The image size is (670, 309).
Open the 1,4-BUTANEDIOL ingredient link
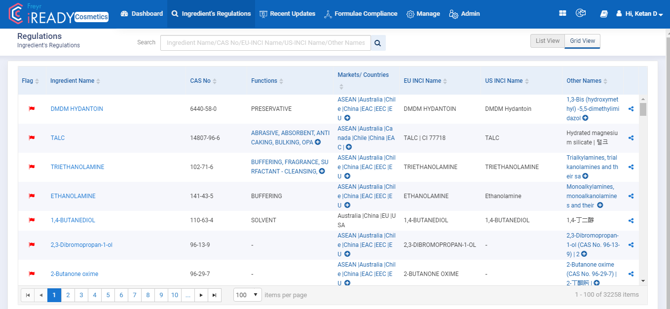point(73,220)
